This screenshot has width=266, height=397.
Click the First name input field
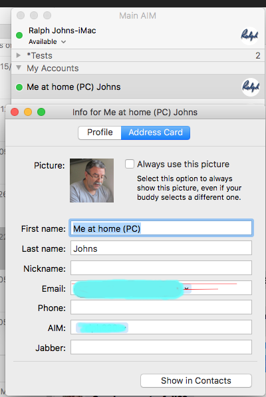[161, 228]
